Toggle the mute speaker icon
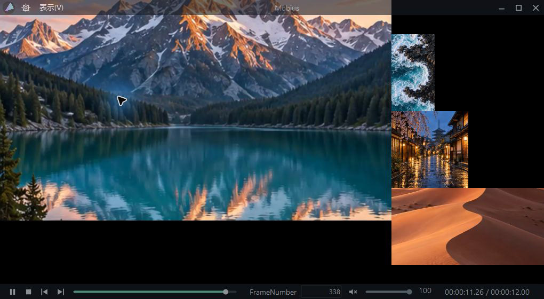This screenshot has width=544, height=299. tap(353, 292)
